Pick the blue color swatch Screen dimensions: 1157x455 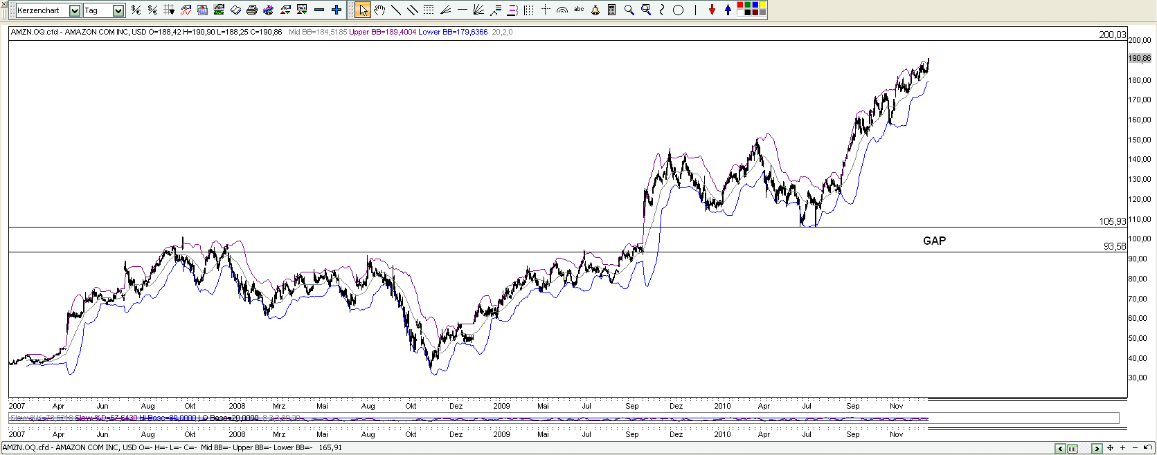point(755,5)
